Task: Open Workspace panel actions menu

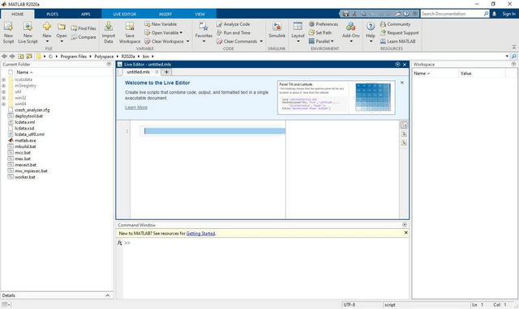Action: 513,64
